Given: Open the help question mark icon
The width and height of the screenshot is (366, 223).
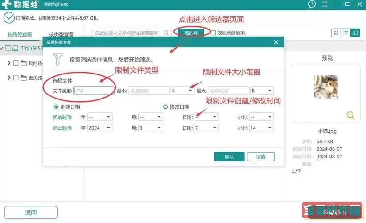Looking at the screenshot, I should (312, 4).
